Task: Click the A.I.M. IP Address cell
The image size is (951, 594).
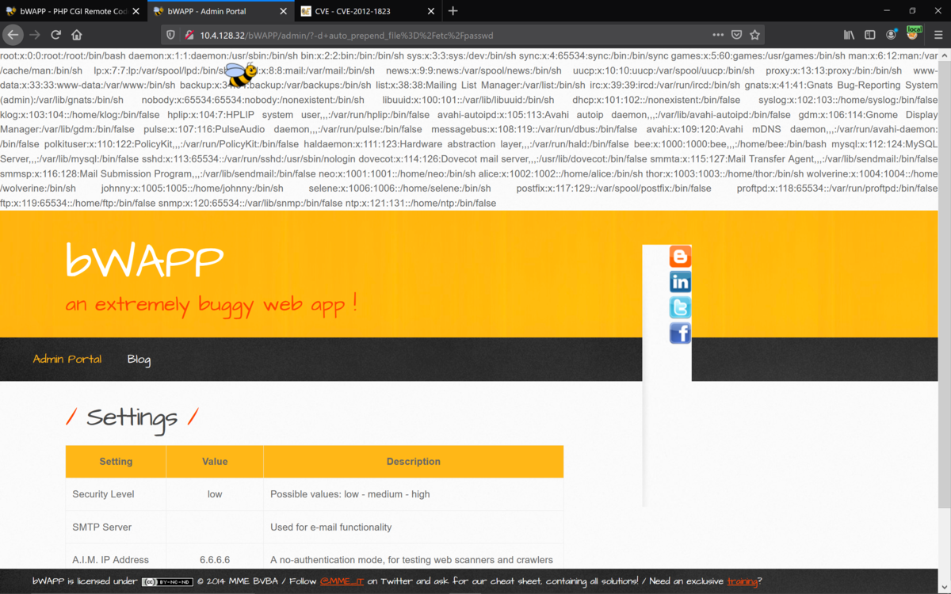Action: point(116,560)
